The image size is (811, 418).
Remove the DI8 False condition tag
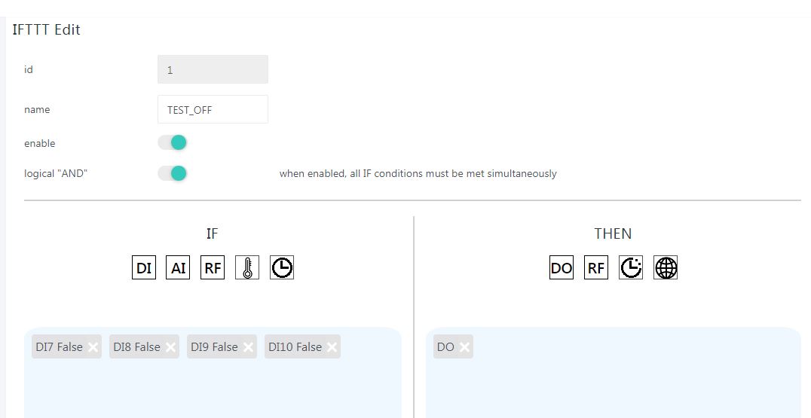[x=170, y=347]
